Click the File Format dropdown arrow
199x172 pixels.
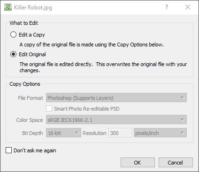click(x=183, y=98)
